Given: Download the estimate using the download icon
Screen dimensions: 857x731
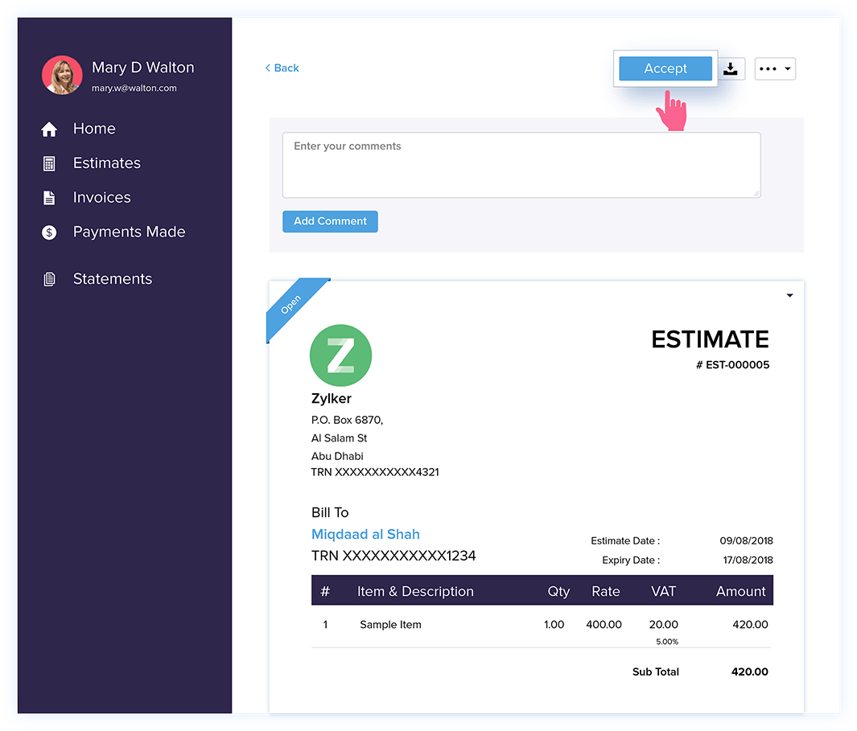Looking at the screenshot, I should pyautogui.click(x=731, y=69).
